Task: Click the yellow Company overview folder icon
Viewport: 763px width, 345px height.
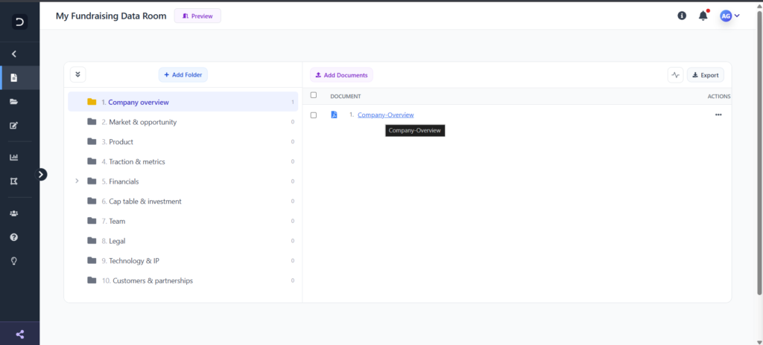Action: [x=92, y=102]
